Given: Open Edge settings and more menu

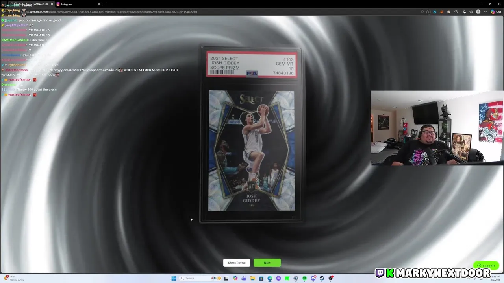Looking at the screenshot, I should 485,12.
